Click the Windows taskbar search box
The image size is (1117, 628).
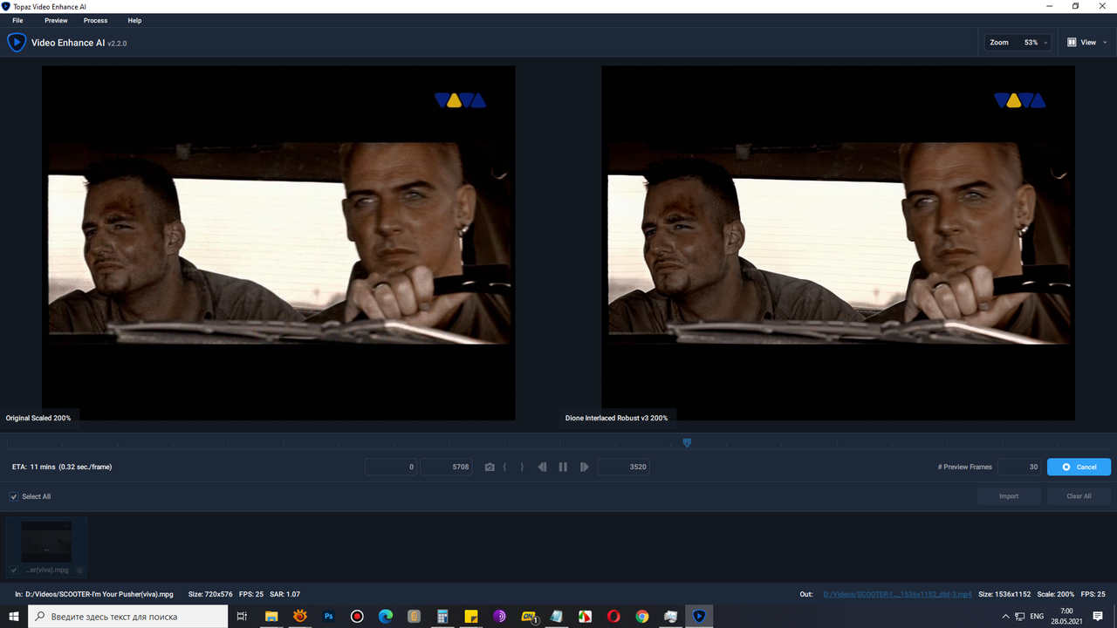[128, 616]
